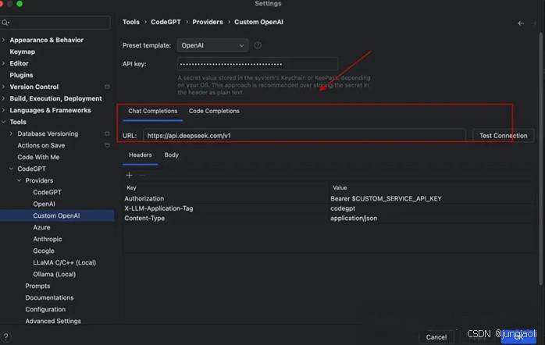
Task: Select the Azure provider entry
Action: coord(41,228)
